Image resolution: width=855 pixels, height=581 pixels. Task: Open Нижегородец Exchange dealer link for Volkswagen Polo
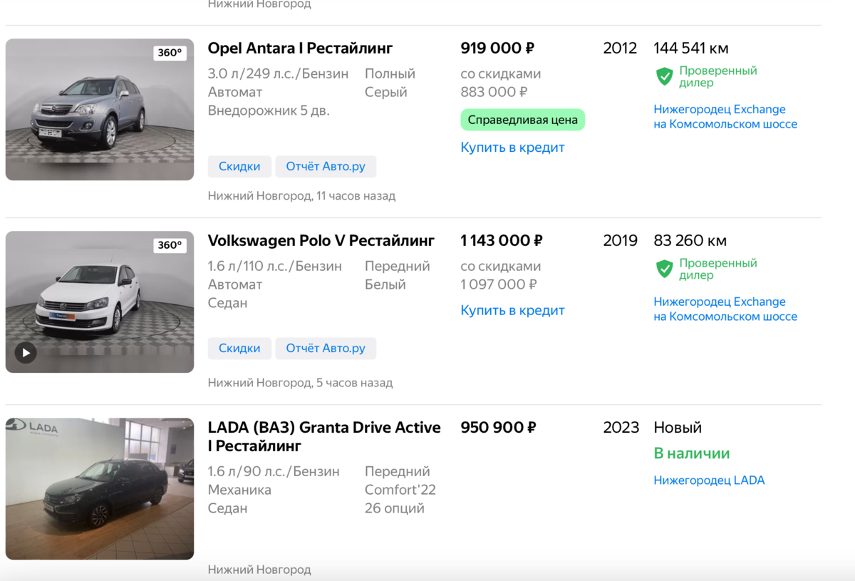point(725,309)
